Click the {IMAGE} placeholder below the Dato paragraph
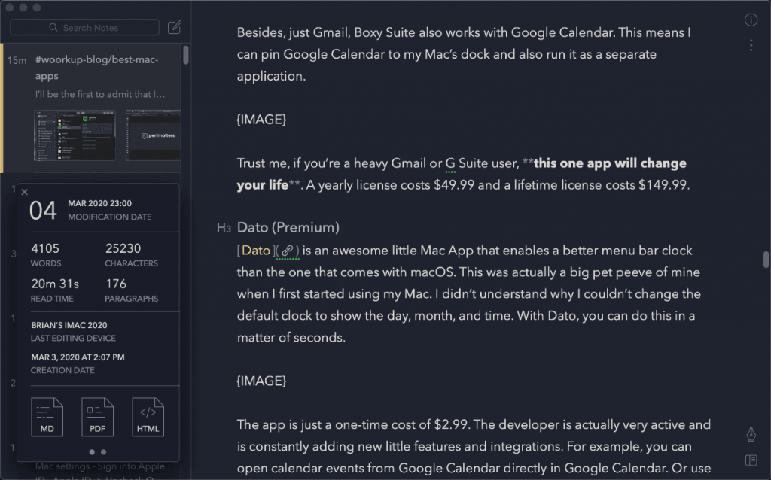The width and height of the screenshot is (771, 480). click(261, 381)
